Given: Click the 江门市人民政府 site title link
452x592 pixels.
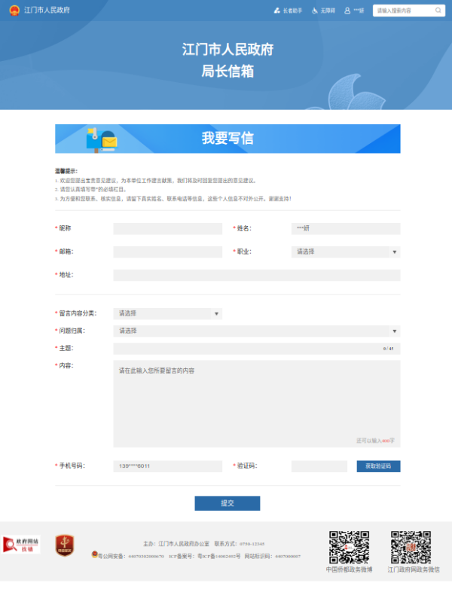Looking at the screenshot, I should [47, 11].
